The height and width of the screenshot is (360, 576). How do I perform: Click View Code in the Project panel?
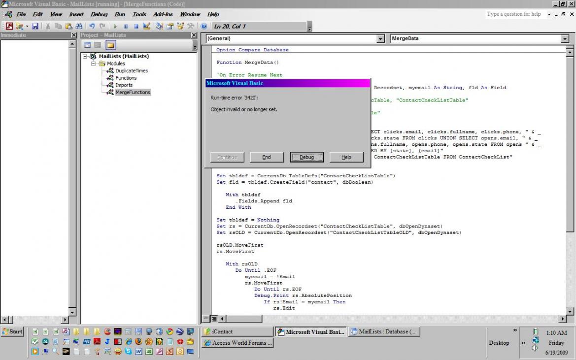pyautogui.click(x=87, y=45)
